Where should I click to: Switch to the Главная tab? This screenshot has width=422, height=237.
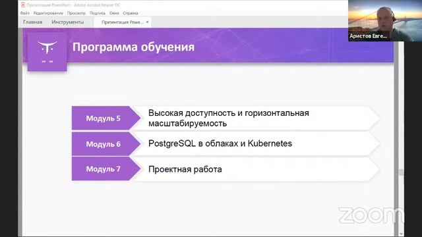tap(32, 22)
